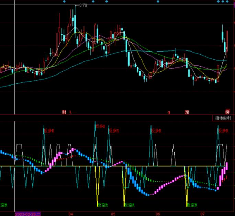This screenshot has width=235, height=216.
Task: Jump to the 04 month axis label
Action: tap(71, 214)
